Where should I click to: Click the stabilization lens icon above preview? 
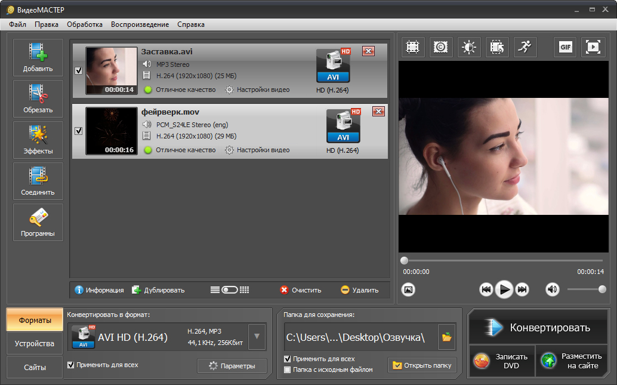click(x=441, y=47)
